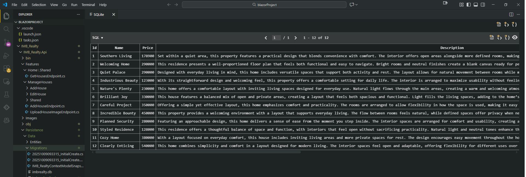This screenshot has height=177, width=526.
Task: Open the Terminal menu
Action: pos(88,5)
